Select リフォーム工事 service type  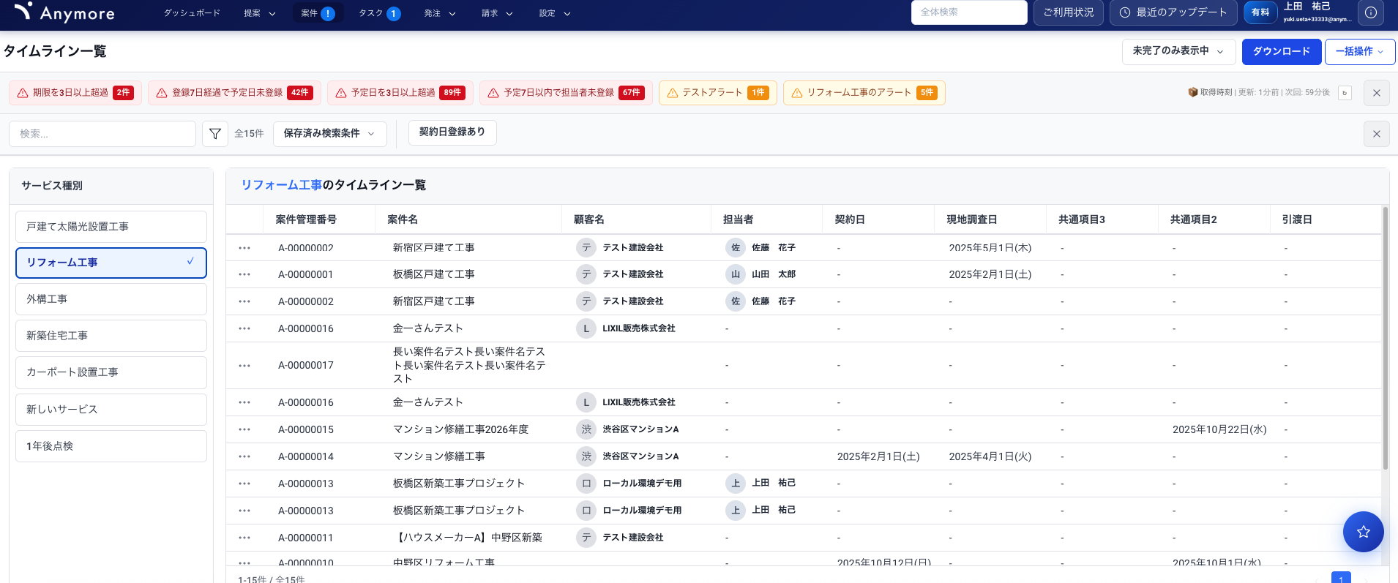pos(111,263)
